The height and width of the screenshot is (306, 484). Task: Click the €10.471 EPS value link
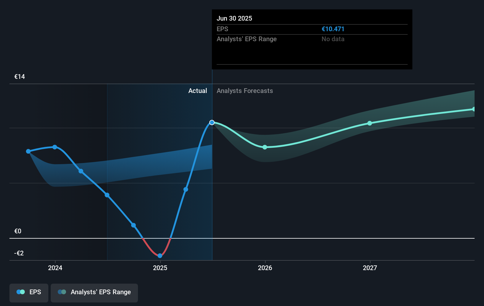(333, 29)
